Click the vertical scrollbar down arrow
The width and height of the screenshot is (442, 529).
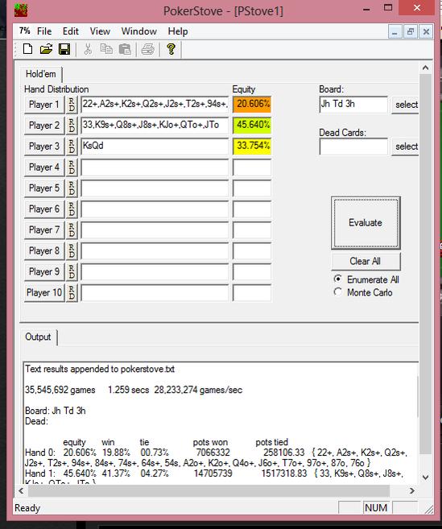[x=425, y=477]
